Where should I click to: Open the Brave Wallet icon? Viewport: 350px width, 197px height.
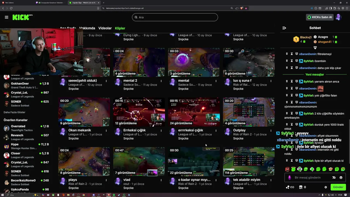click(x=334, y=8)
